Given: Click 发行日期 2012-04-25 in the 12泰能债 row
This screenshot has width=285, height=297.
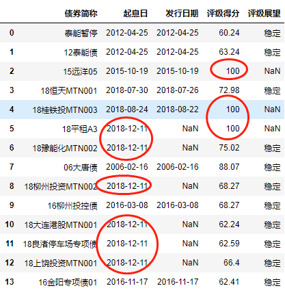Looking at the screenshot, I should 178,52.
